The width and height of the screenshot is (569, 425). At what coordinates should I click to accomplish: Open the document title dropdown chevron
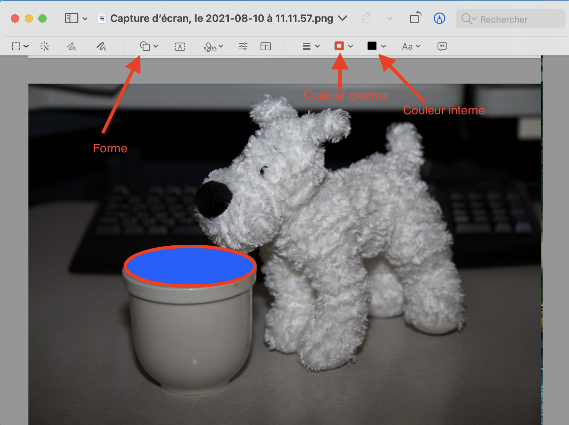(342, 18)
